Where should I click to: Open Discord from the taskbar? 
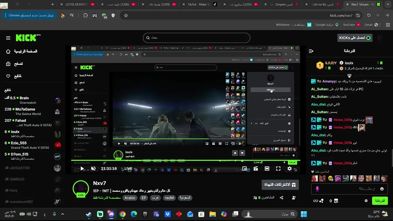coord(111,214)
